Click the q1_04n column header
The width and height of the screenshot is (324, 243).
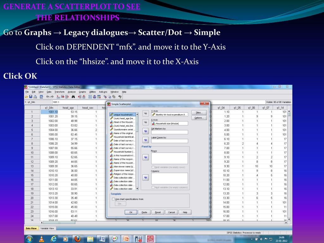(49, 108)
